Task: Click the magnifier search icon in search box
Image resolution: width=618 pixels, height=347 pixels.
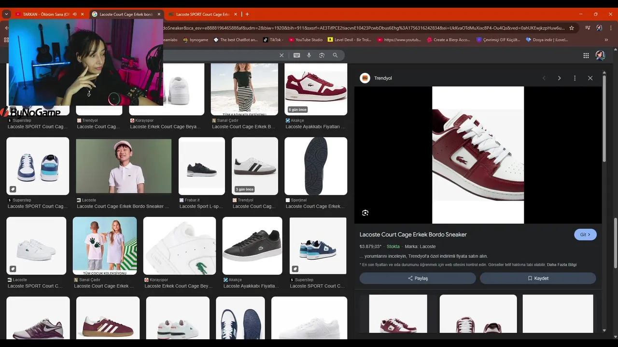Action: coord(335,55)
